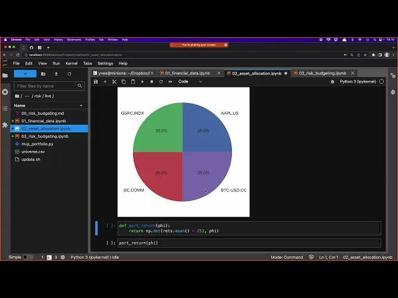
Task: Reload the page in Chrome
Action: pyautogui.click(x=18, y=55)
